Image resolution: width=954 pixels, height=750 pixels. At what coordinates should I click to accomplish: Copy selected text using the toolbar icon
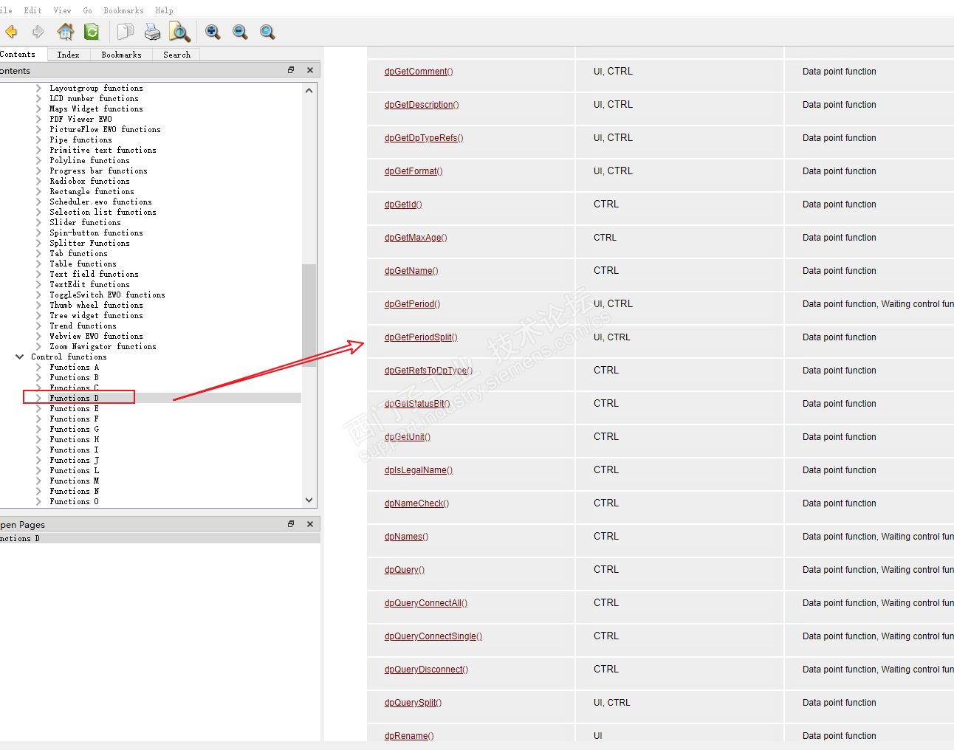pyautogui.click(x=126, y=32)
